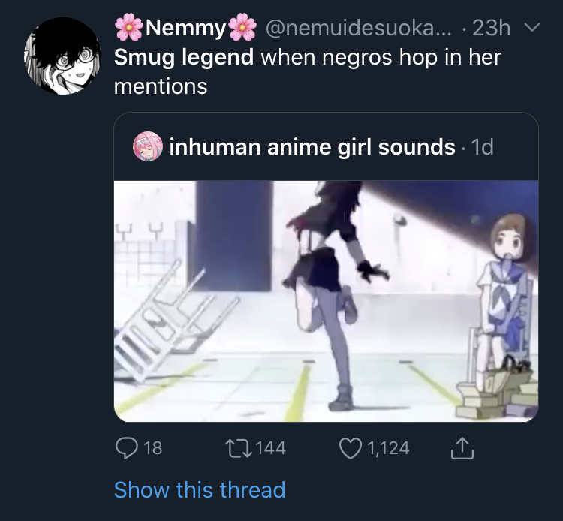Play the quoted anime video thumbnail

tap(326, 301)
